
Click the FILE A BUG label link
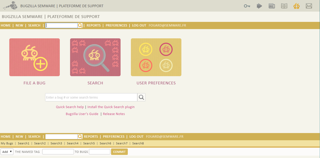pos(35,83)
